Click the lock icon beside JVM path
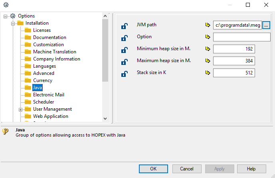This screenshot has width=275, height=178. [x=125, y=26]
